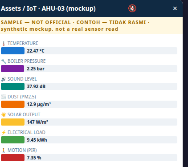Click the TEMPERATURE label

coord(23,43)
